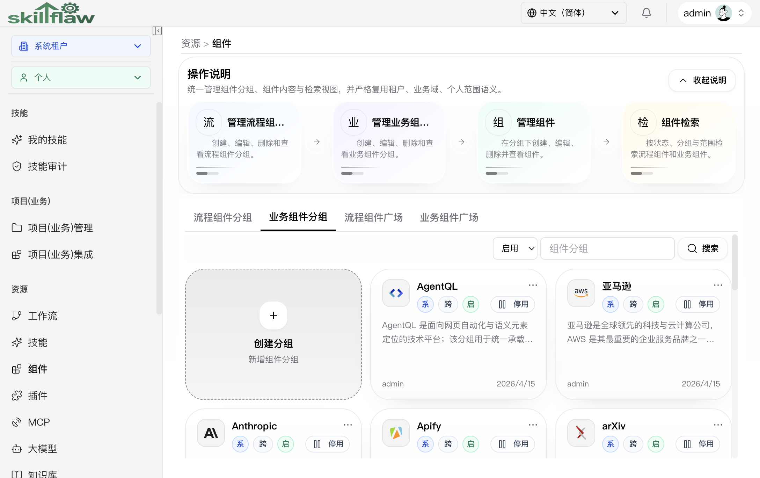This screenshot has width=760, height=478.
Task: Select 业务组件分组 tab
Action: (x=298, y=217)
